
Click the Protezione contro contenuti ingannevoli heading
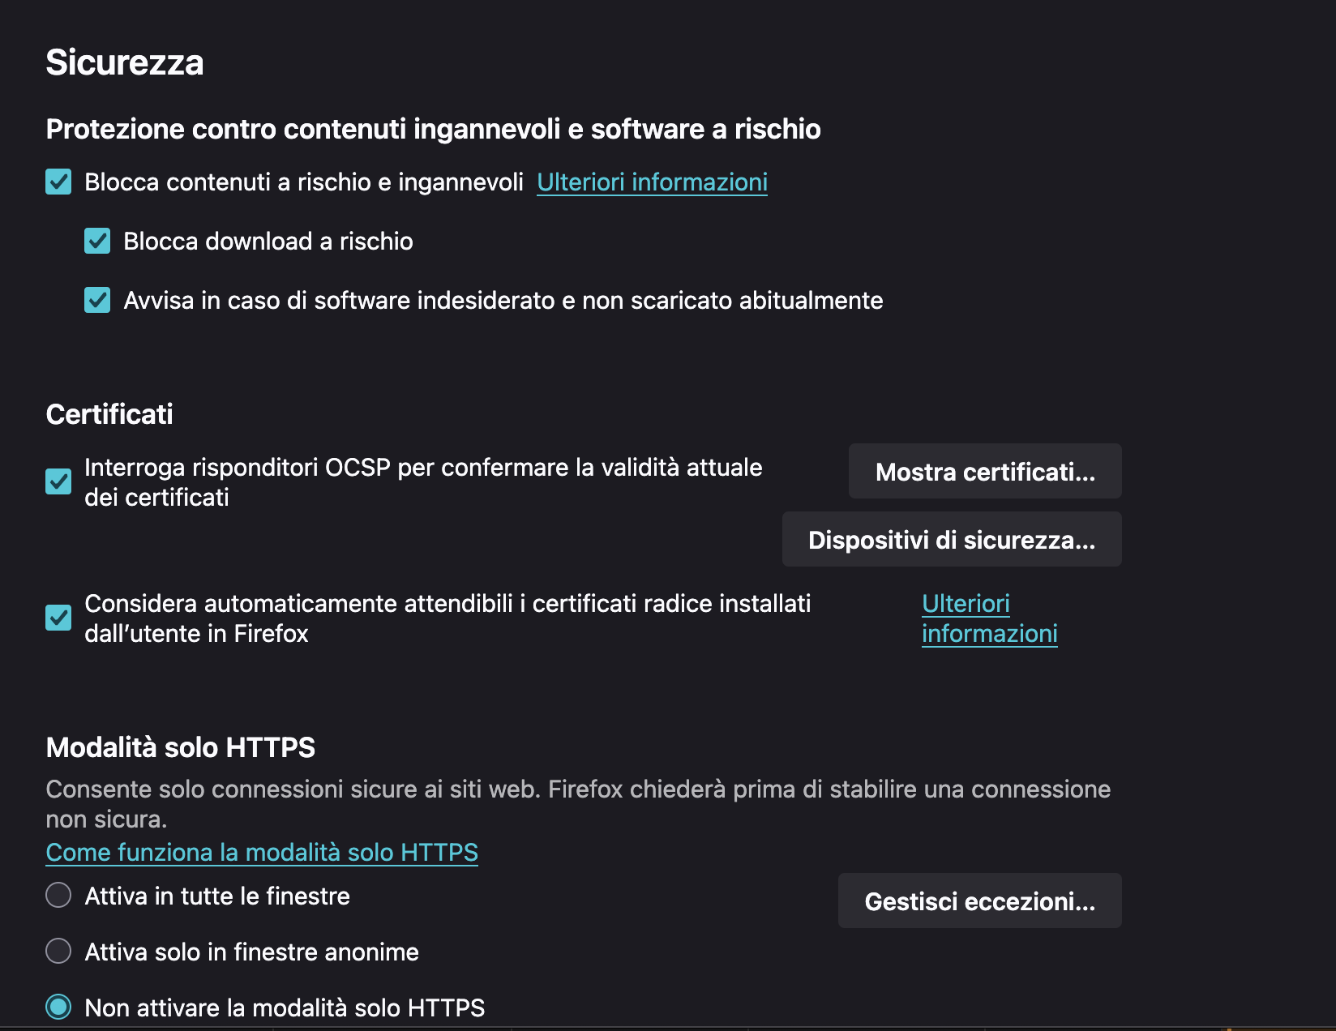(433, 129)
